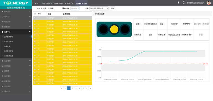Expand 设备管理 using its chevron

pos(30,61)
